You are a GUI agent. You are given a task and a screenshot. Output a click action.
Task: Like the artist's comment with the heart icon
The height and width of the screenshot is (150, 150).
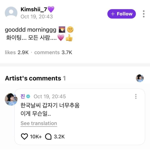[24, 136]
